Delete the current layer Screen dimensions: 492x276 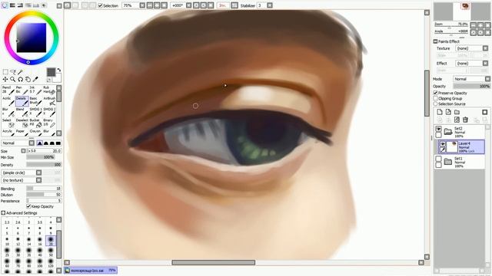pos(465,120)
